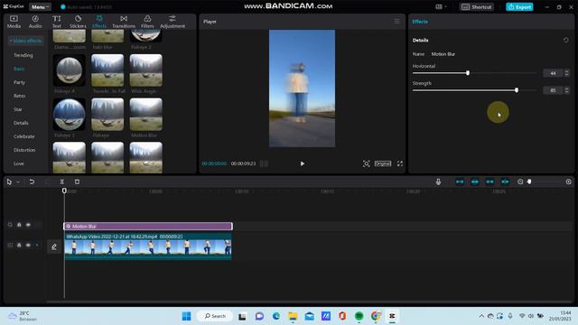The width and height of the screenshot is (578, 325).
Task: Increment the Horizontal value stepper
Action: pyautogui.click(x=567, y=71)
